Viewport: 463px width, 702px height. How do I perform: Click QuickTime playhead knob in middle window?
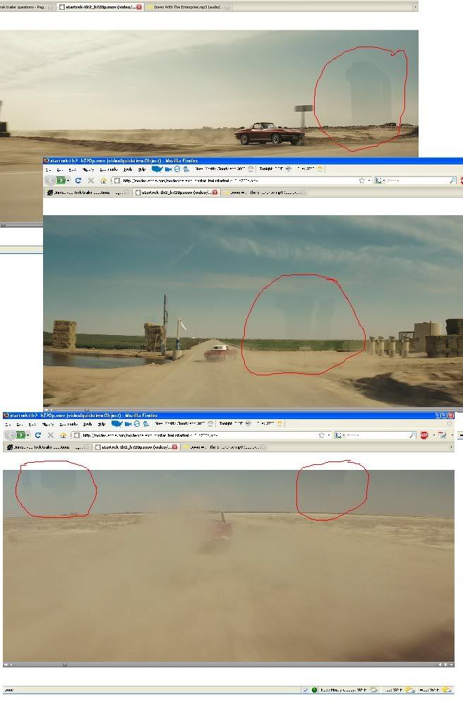(x=86, y=409)
